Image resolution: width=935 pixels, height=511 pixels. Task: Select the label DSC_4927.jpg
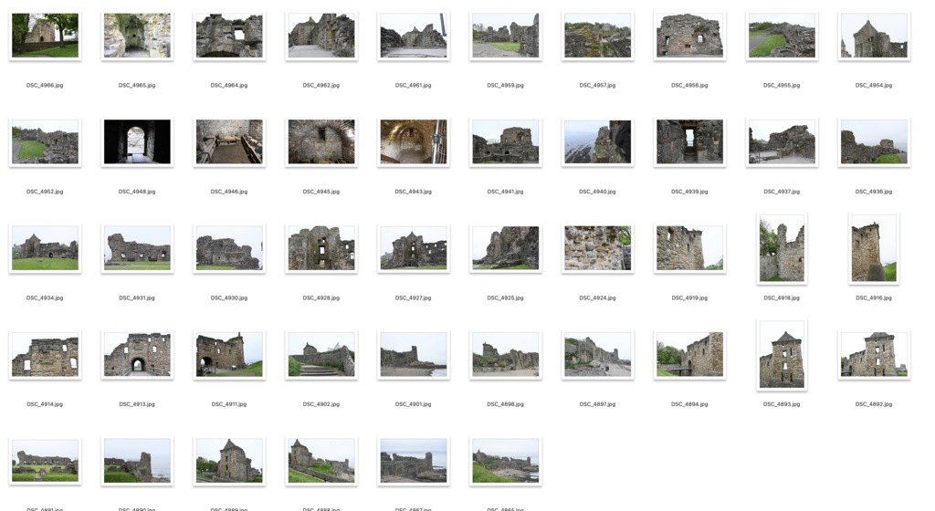point(414,297)
